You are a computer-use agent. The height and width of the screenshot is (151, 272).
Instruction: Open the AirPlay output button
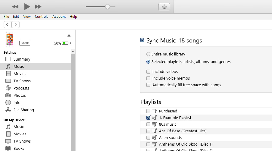point(164,7)
